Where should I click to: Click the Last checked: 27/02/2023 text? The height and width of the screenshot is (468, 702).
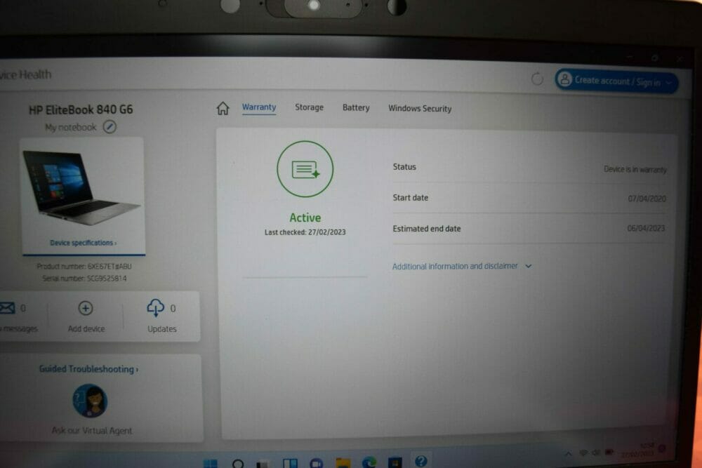[305, 232]
